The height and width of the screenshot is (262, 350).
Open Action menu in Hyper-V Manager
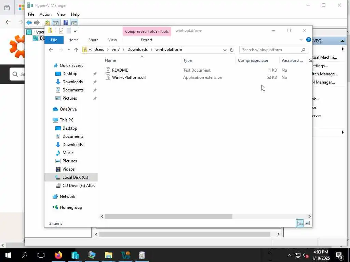[x=45, y=14]
